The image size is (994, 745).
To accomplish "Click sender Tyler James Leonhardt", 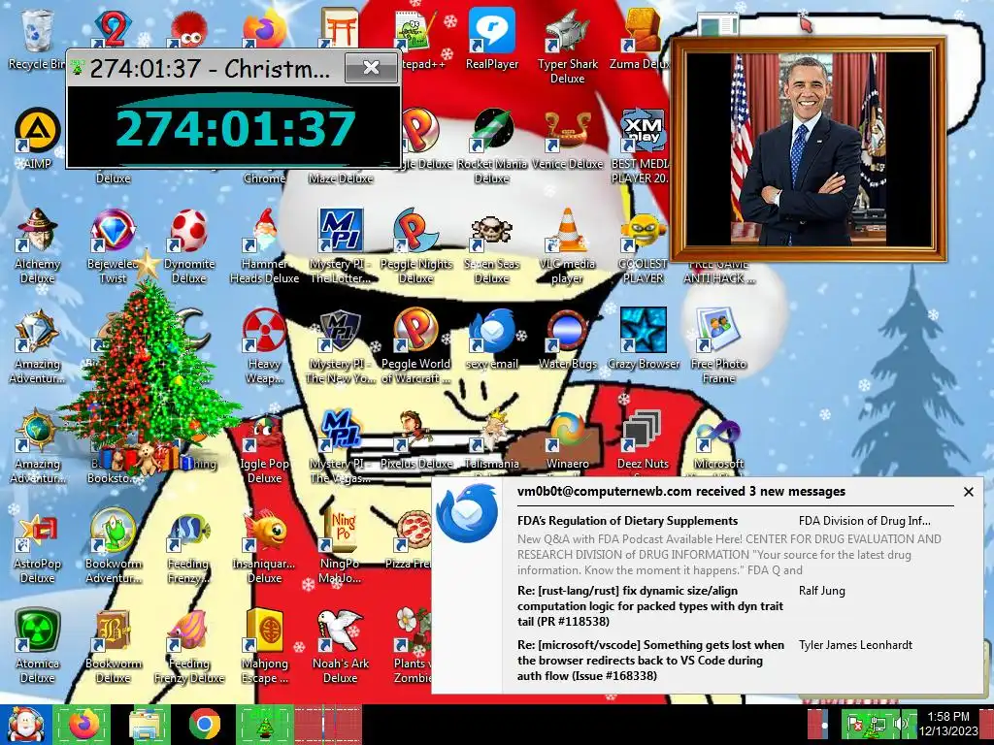I will pos(855,645).
